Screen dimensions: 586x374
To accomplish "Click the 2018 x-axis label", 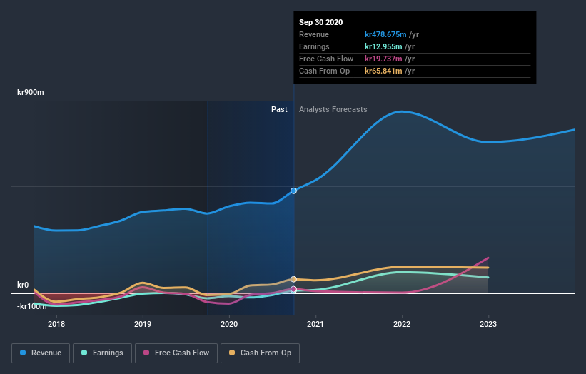I will tap(56, 324).
